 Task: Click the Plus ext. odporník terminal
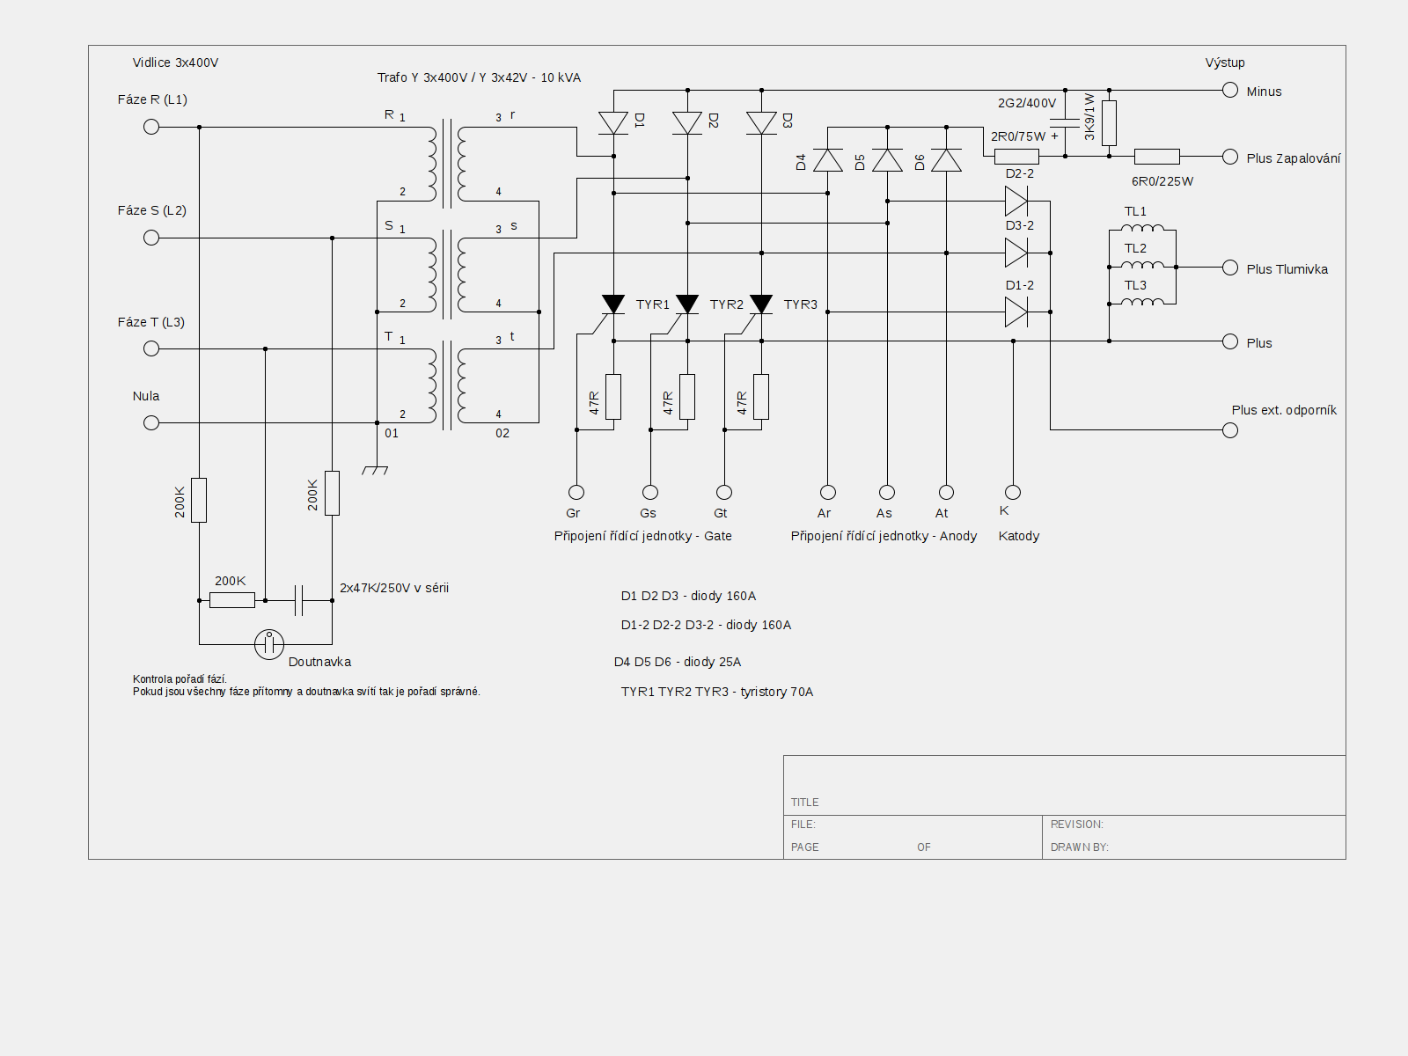(1230, 429)
